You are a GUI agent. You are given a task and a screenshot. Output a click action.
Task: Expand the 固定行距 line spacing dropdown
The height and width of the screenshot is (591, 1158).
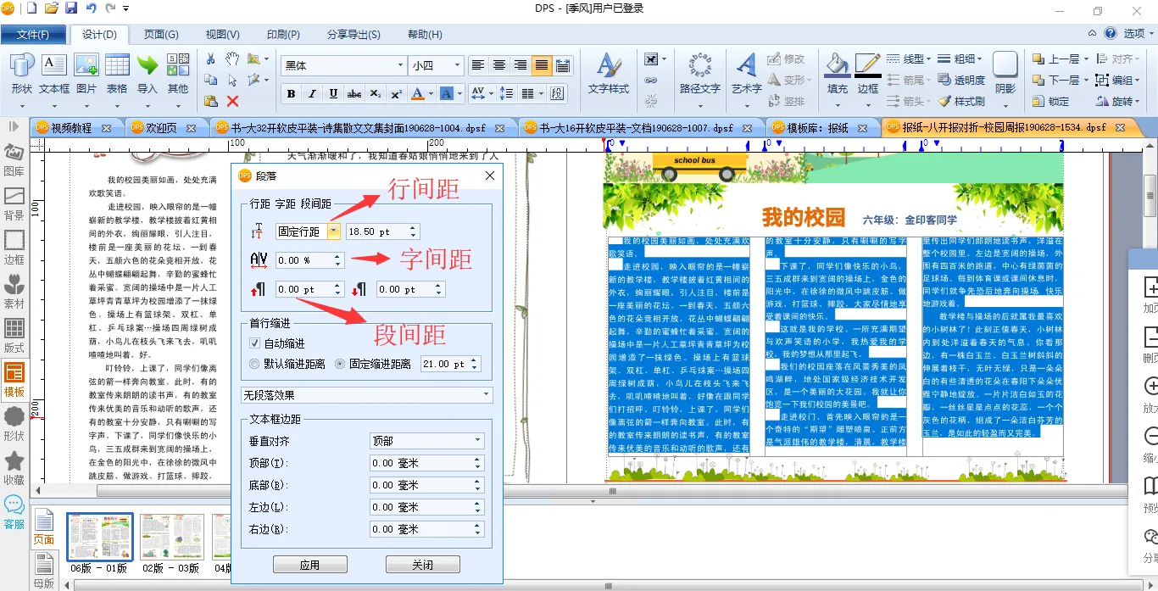tap(334, 231)
